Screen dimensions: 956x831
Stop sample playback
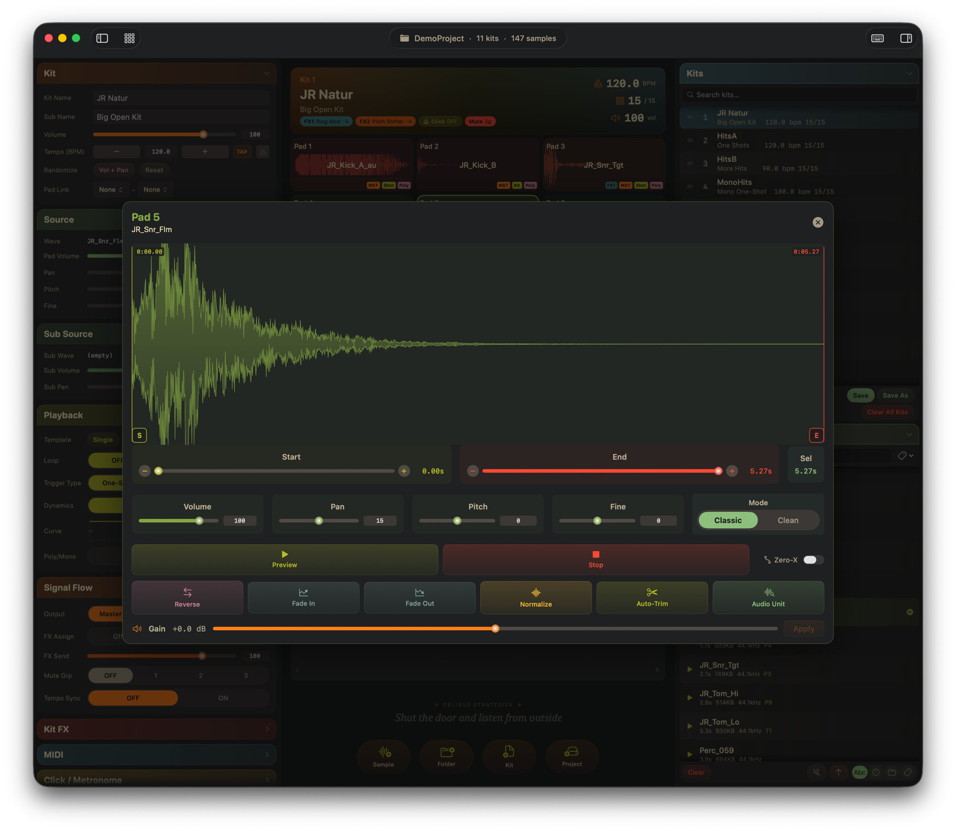[x=596, y=559]
